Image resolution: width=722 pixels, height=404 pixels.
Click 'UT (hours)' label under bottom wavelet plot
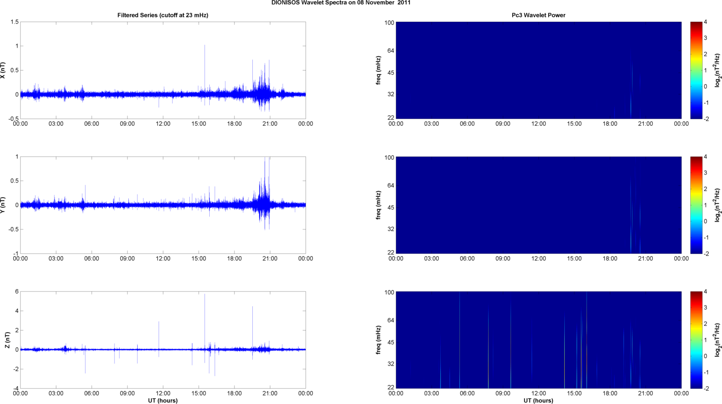tap(538, 401)
